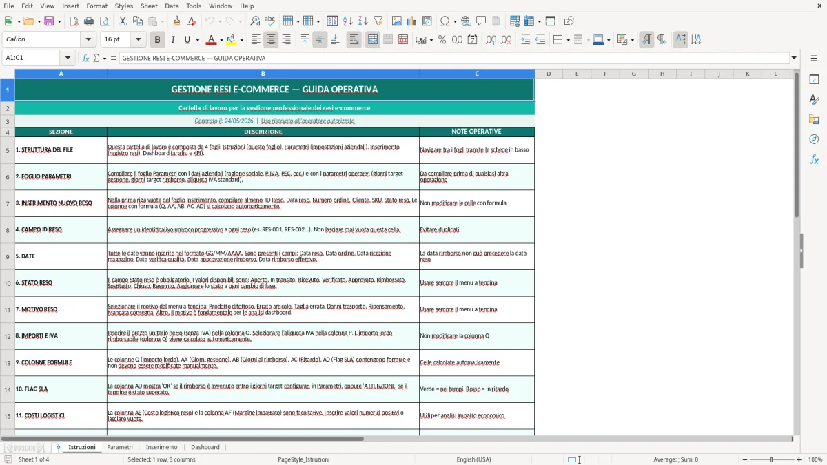827x465 pixels.
Task: Open the Format menu
Action: (96, 6)
